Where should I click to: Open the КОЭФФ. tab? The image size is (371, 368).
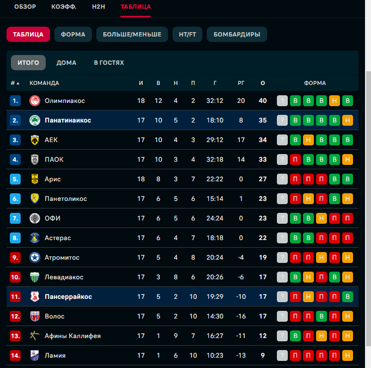tap(64, 7)
